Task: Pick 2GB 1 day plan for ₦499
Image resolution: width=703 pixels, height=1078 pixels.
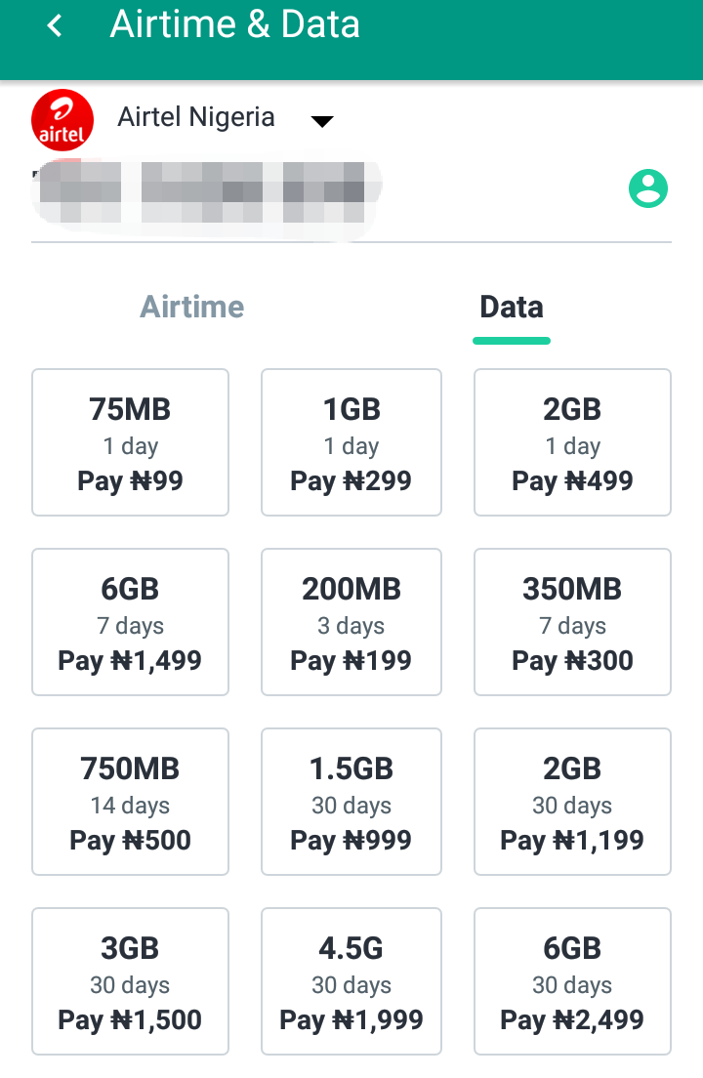Action: 572,442
